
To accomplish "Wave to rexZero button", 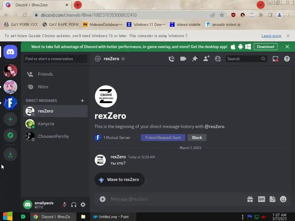I will (x=120, y=180).
